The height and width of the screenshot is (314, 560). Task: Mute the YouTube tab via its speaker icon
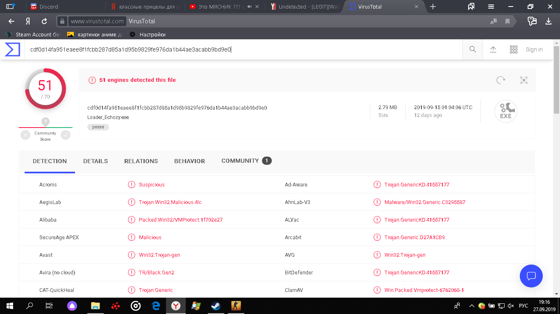click(249, 7)
